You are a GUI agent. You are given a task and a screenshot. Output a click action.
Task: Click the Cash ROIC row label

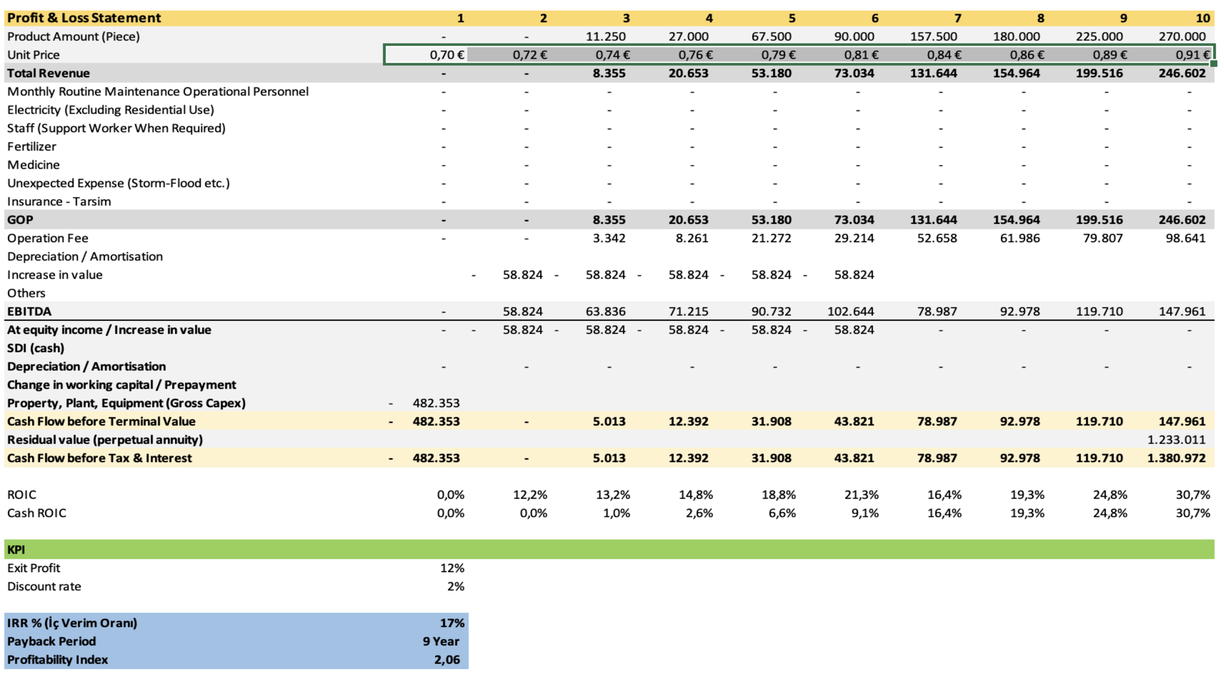(37, 513)
